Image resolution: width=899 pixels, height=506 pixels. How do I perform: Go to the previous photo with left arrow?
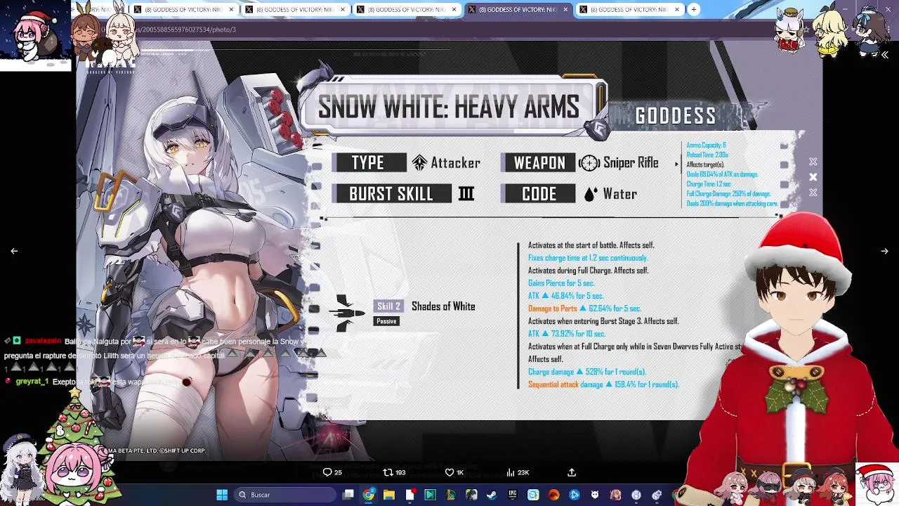(x=14, y=251)
